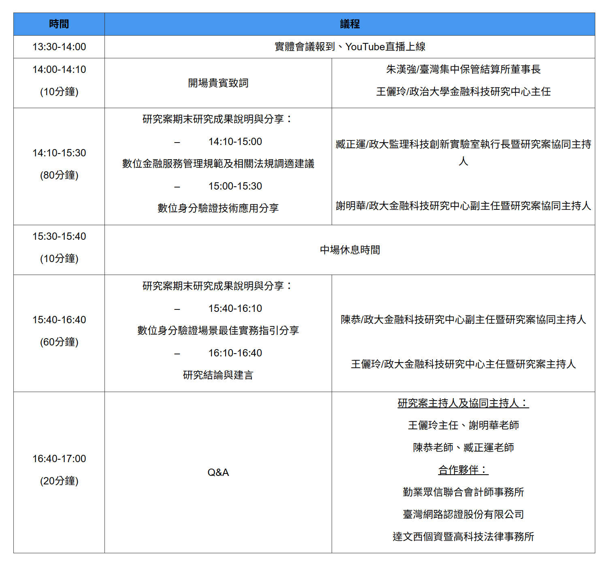Select the 數位身分驗證技術應用分享 topic
This screenshot has height=565, width=607.
(218, 208)
